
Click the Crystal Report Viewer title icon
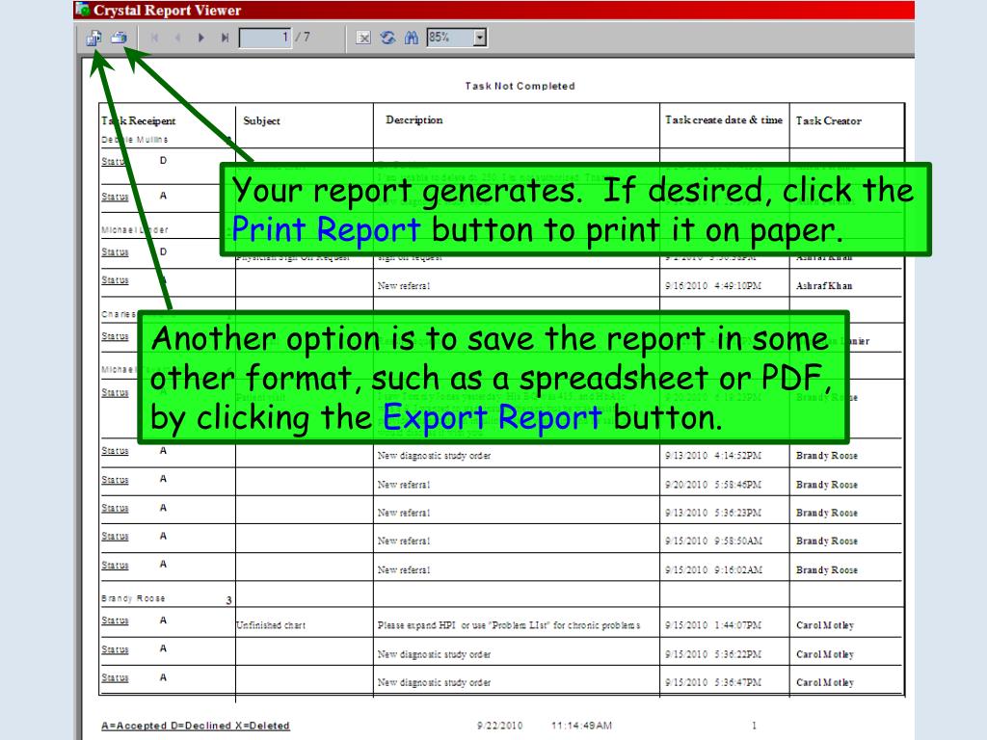pos(82,10)
